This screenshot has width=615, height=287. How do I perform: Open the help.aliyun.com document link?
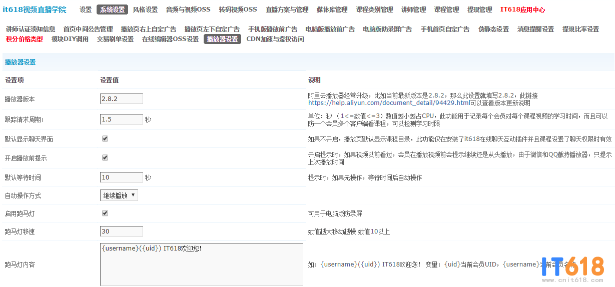(389, 103)
